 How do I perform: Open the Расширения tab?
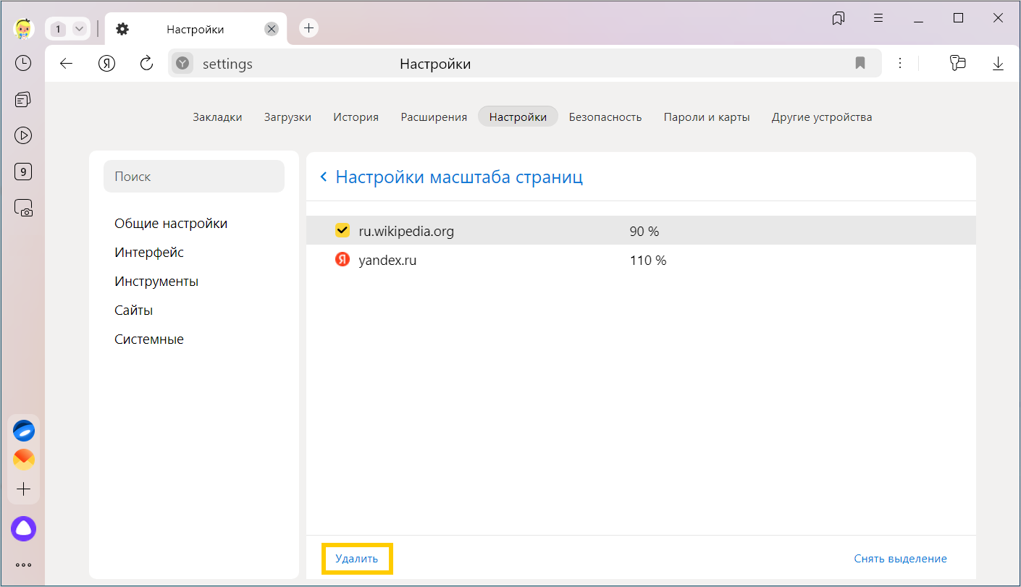click(x=434, y=117)
